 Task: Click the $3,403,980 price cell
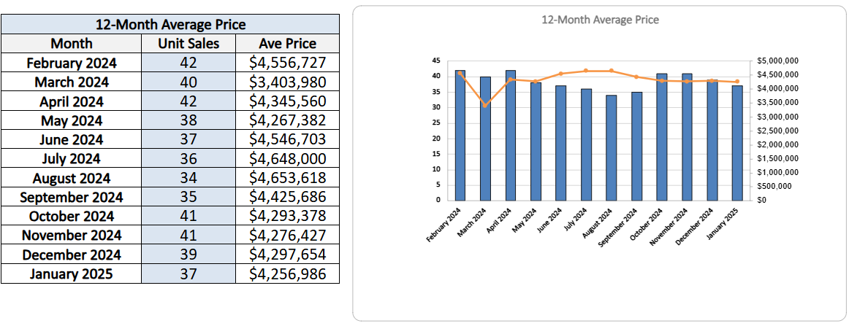point(288,82)
